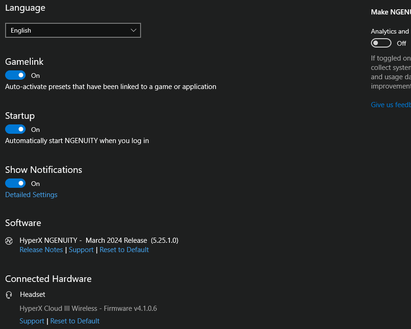Turn off the Gamelink toggle
Screen dimensions: 411x329
(15, 75)
